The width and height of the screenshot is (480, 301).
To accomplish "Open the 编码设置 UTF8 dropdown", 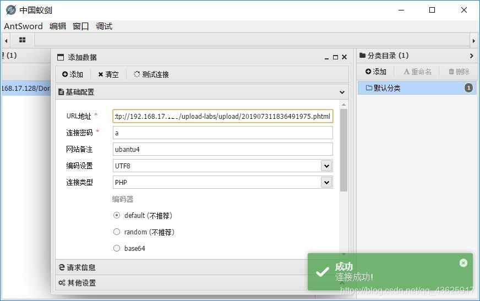I will tap(326, 166).
